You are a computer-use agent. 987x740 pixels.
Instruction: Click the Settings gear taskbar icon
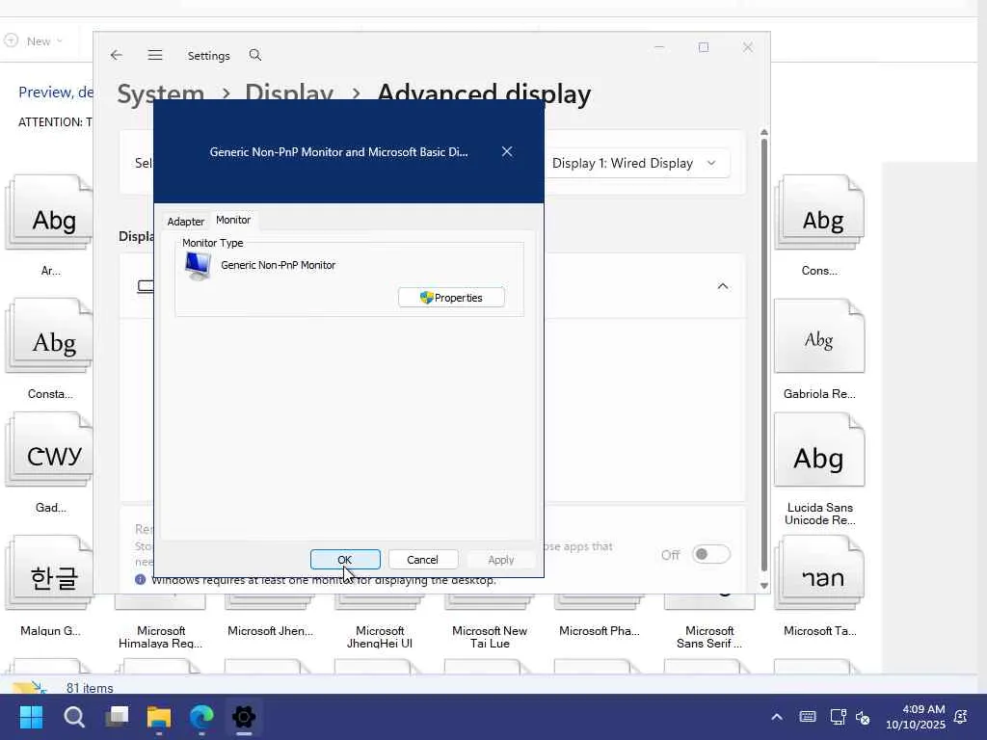pos(244,717)
